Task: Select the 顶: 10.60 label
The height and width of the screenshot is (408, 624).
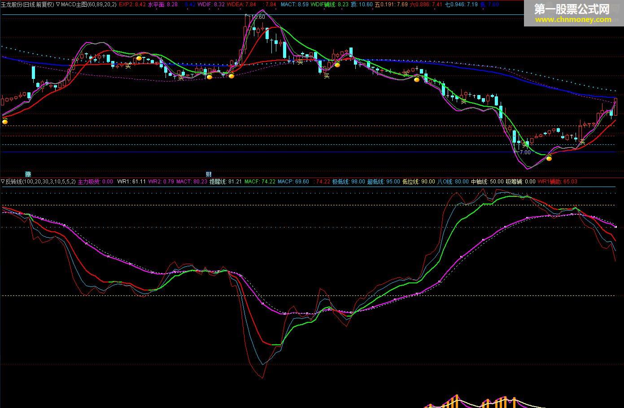Action: tap(362, 4)
